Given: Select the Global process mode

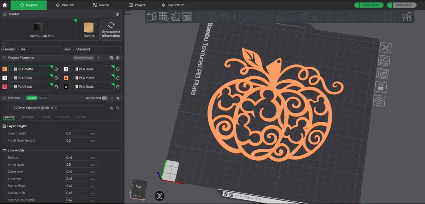Looking at the screenshot, I should [32, 98].
